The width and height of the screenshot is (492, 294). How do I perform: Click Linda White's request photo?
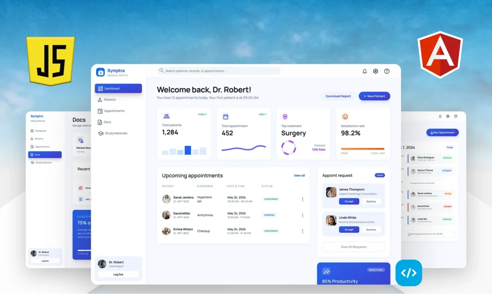[x=331, y=220]
